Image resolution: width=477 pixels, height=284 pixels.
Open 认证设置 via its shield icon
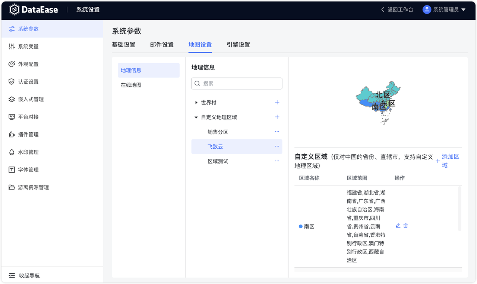coord(11,81)
